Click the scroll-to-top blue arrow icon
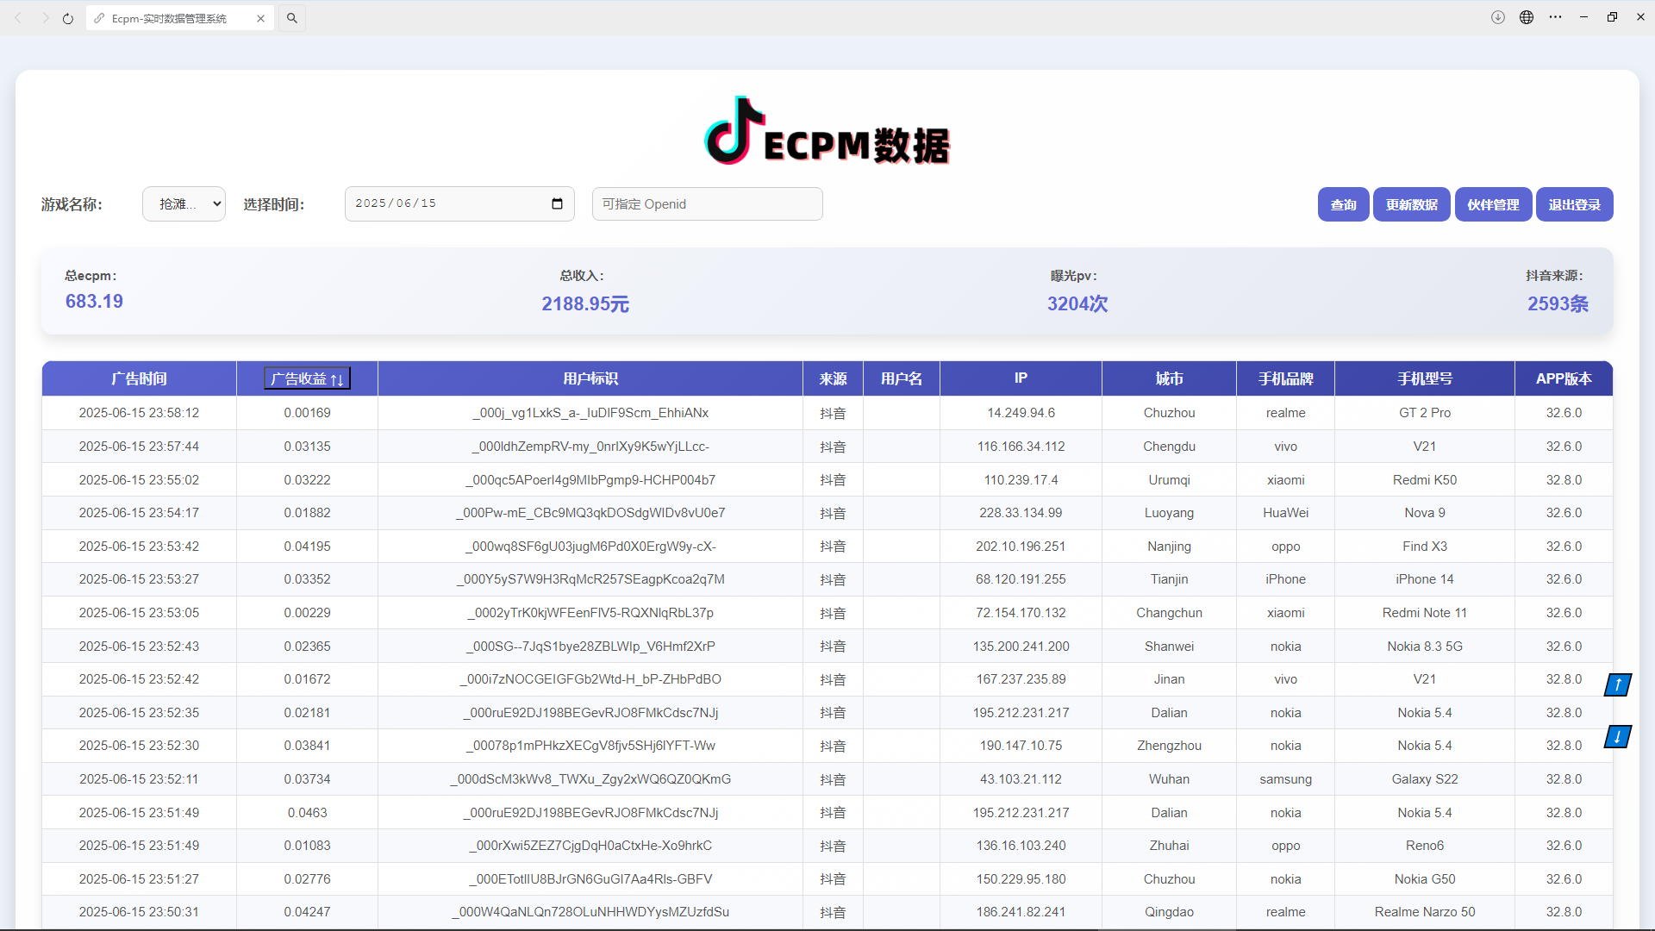 click(x=1617, y=684)
